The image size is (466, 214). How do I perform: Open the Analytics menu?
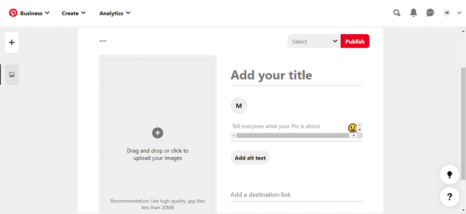pyautogui.click(x=115, y=13)
